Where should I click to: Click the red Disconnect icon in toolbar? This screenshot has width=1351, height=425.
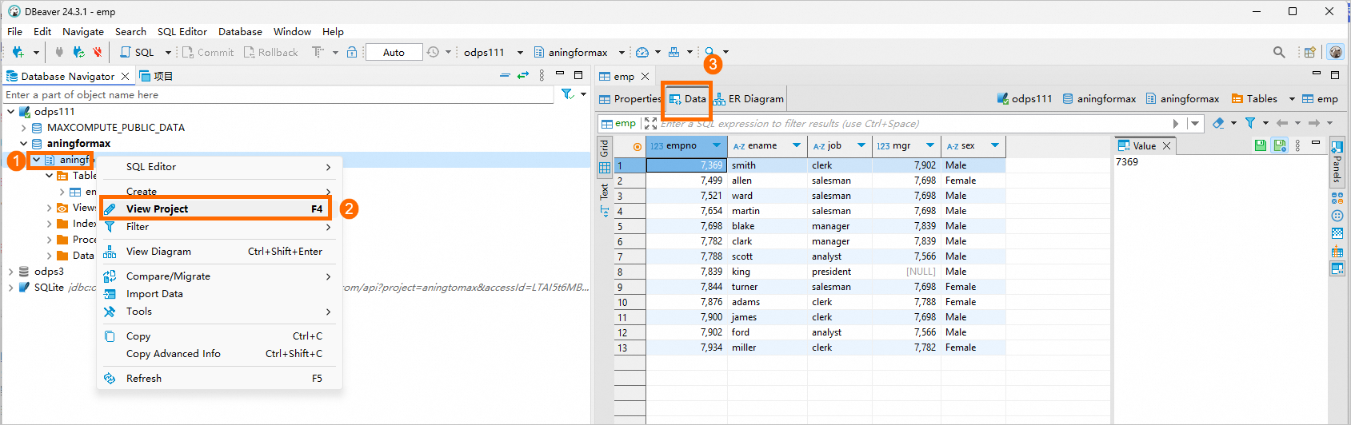pos(97,53)
